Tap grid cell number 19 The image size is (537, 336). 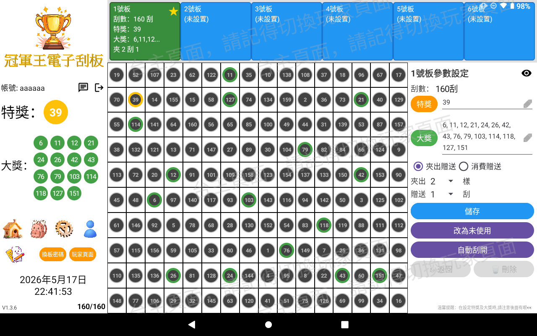117,75
